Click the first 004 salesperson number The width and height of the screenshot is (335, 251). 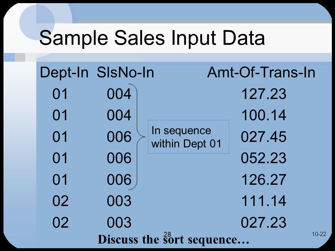pos(119,94)
